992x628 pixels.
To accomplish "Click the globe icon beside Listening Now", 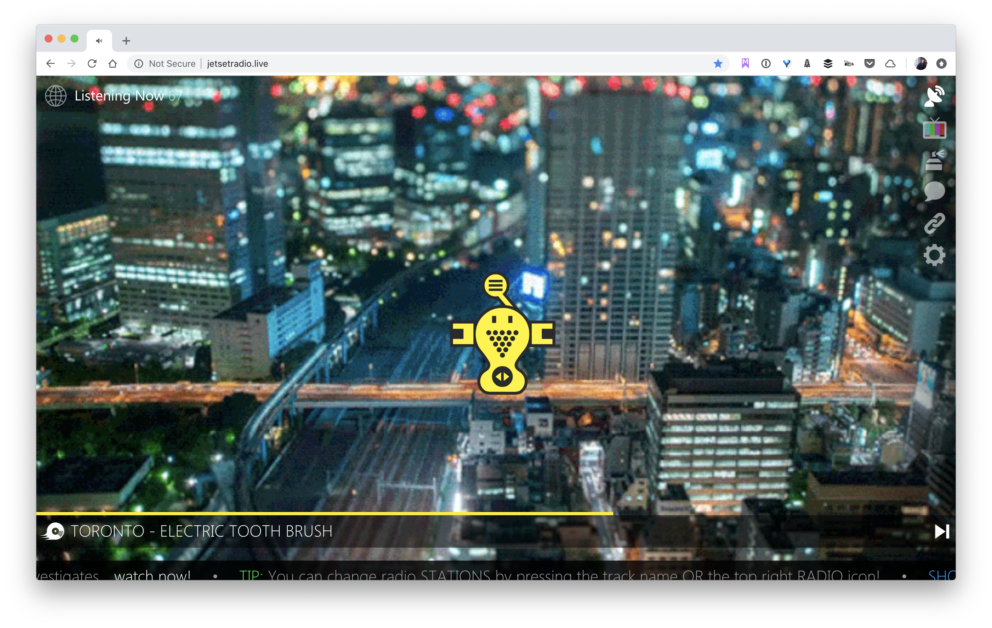I will 56,96.
